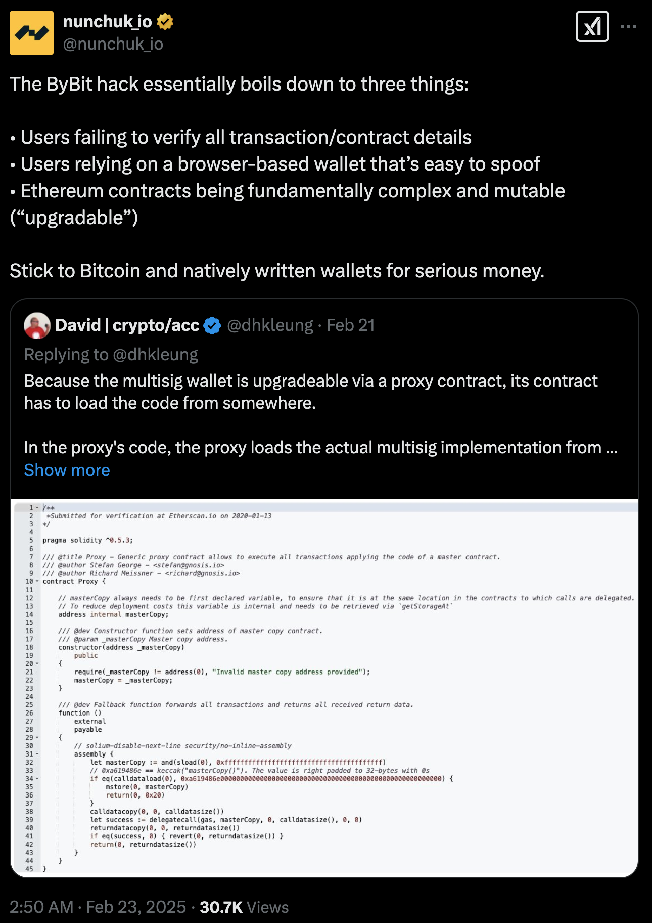Screen dimensions: 652x923
Task: Collapse the assembly block arrow at line 31
Action: pos(37,754)
